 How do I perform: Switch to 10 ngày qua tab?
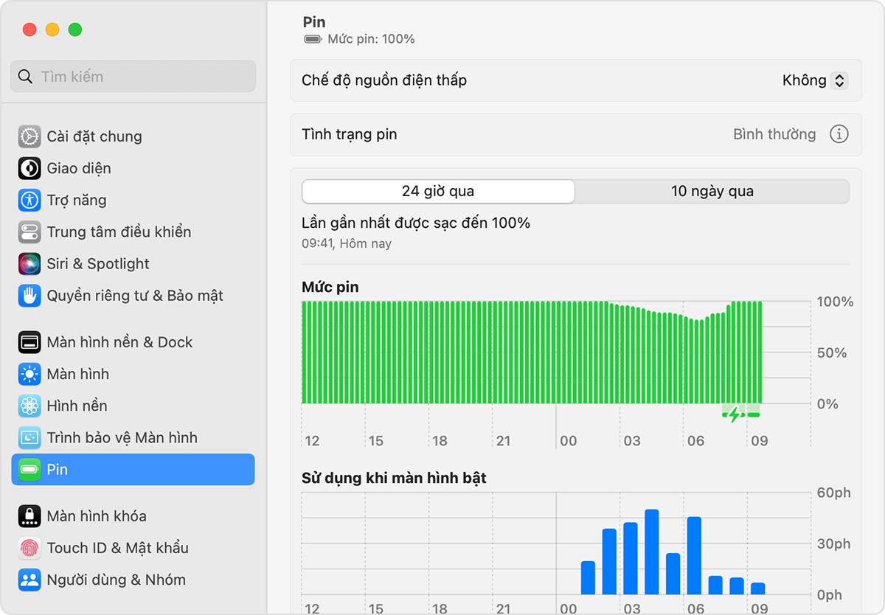(x=712, y=191)
